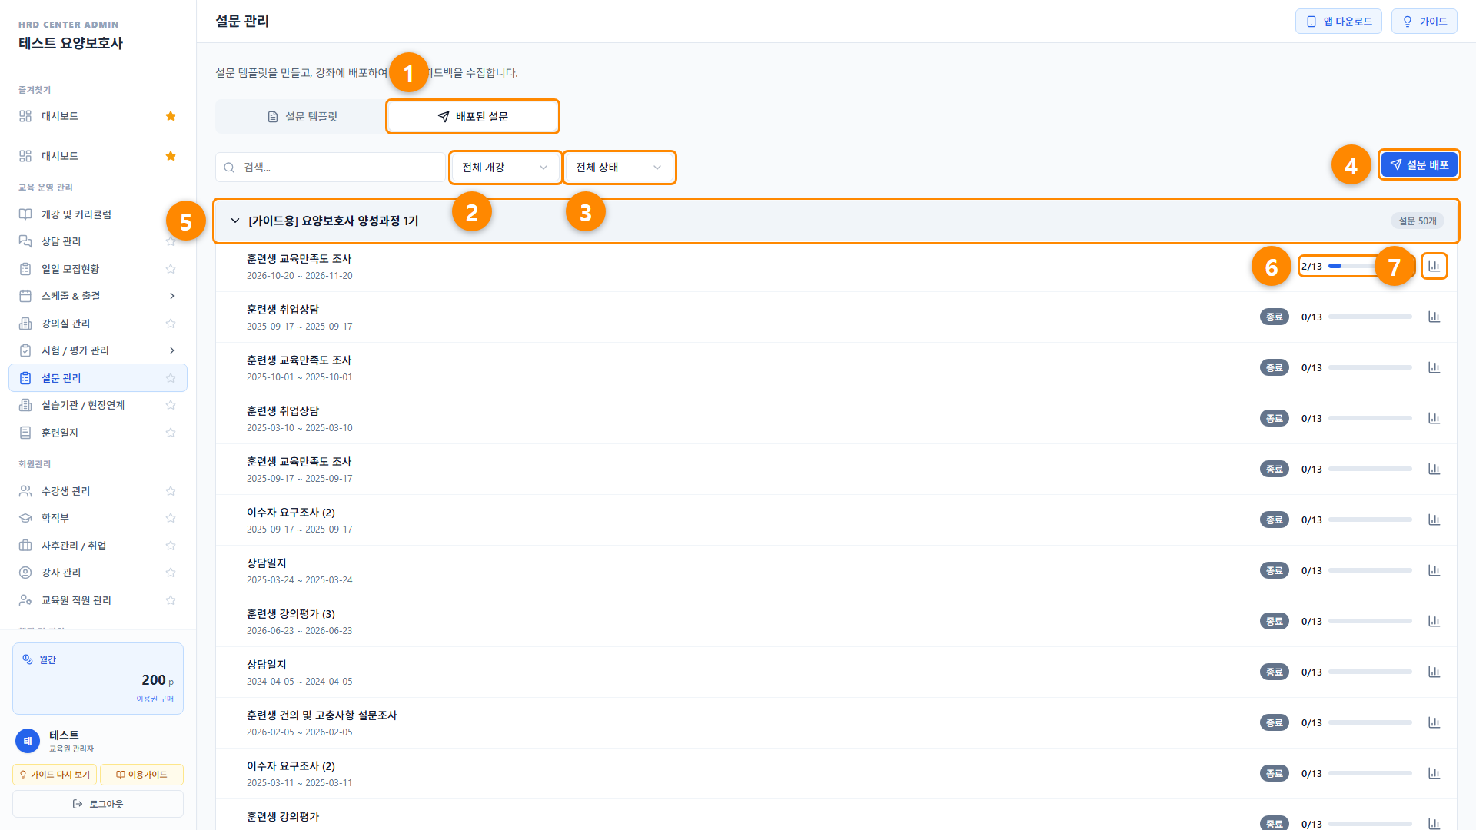Click the 상담 관리 chat icon
Viewport: 1476px width, 830px height.
pos(25,241)
